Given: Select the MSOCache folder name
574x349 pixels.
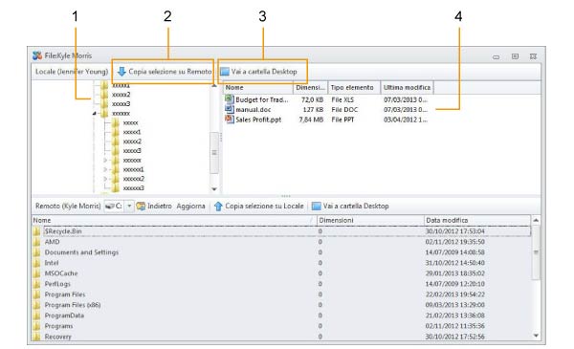Looking at the screenshot, I should [x=61, y=273].
